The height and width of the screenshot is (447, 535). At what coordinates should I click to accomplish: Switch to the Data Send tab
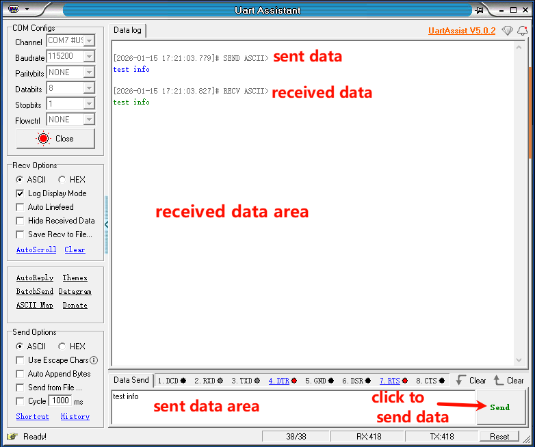tap(131, 380)
